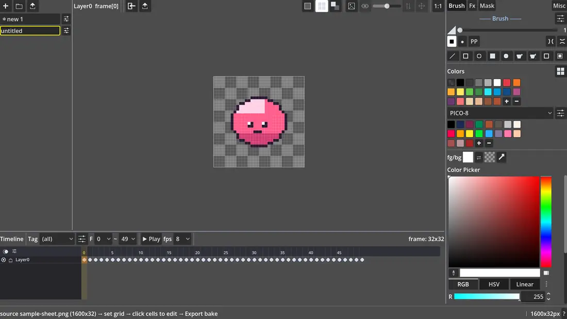Select the outlined Circle tool
Screen dimensions: 567x319
click(x=479, y=56)
